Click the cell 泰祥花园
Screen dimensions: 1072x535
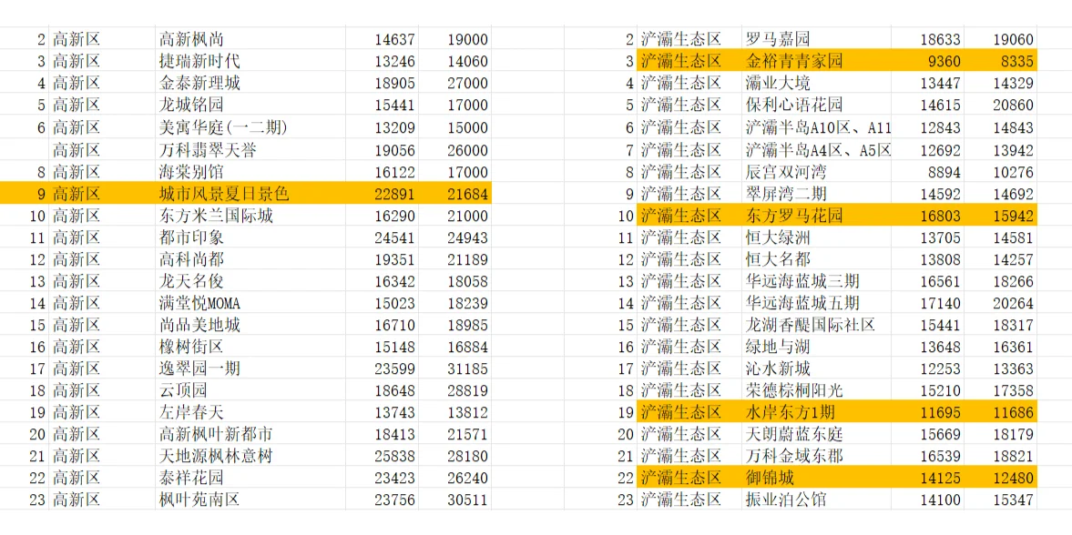coord(250,477)
